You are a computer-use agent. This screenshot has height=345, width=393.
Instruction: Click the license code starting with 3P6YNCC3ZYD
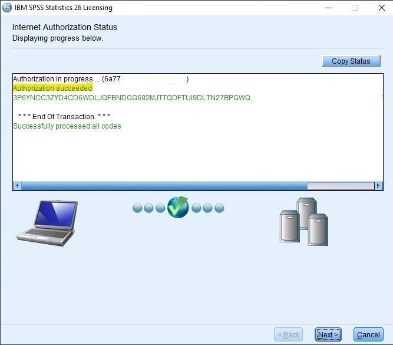click(131, 98)
